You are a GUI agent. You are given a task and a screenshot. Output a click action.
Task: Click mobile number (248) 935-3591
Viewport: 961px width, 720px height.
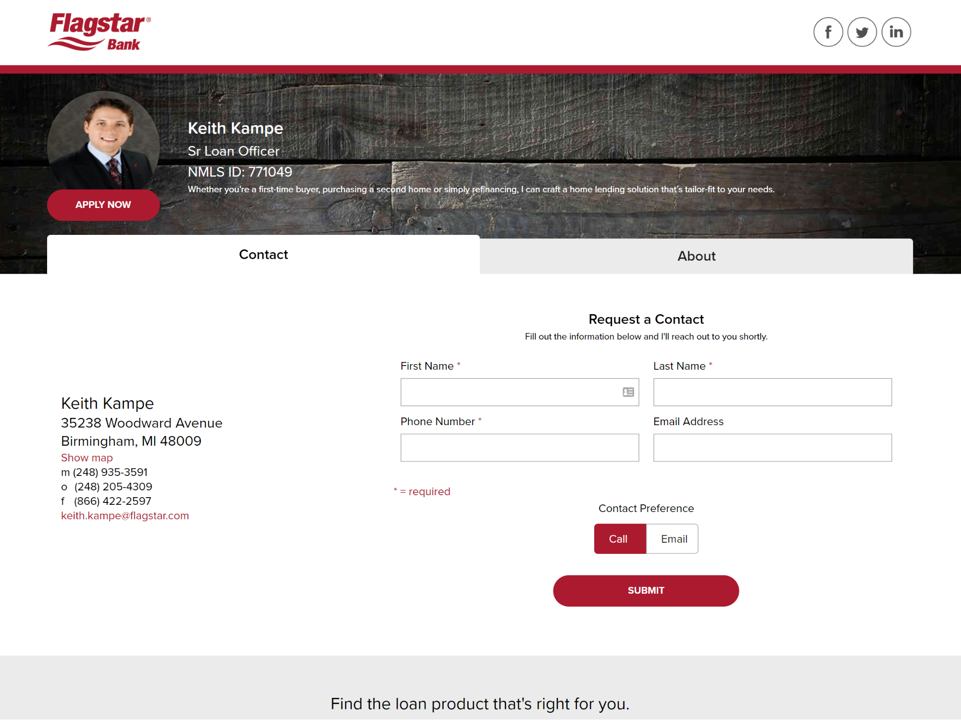tap(110, 472)
